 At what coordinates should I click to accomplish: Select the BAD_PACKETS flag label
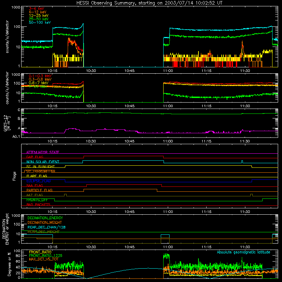pyautogui.click(x=38, y=205)
